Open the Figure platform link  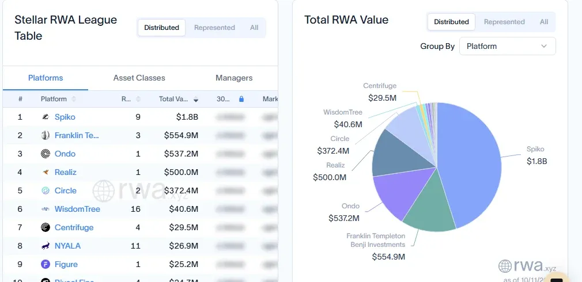[66, 264]
